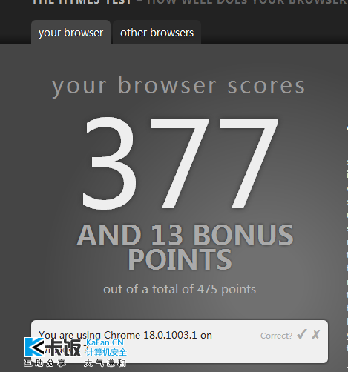The image size is (348, 372).
Task: Click the blue link text at right edge
Action: 347,222
